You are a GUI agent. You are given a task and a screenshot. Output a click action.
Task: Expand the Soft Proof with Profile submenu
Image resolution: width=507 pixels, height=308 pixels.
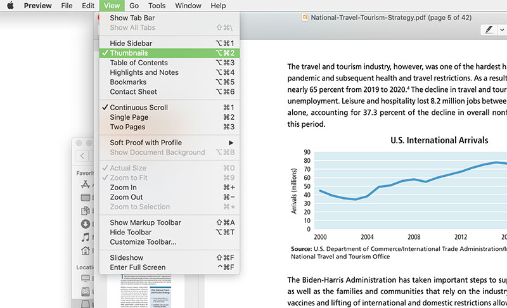[x=146, y=143]
